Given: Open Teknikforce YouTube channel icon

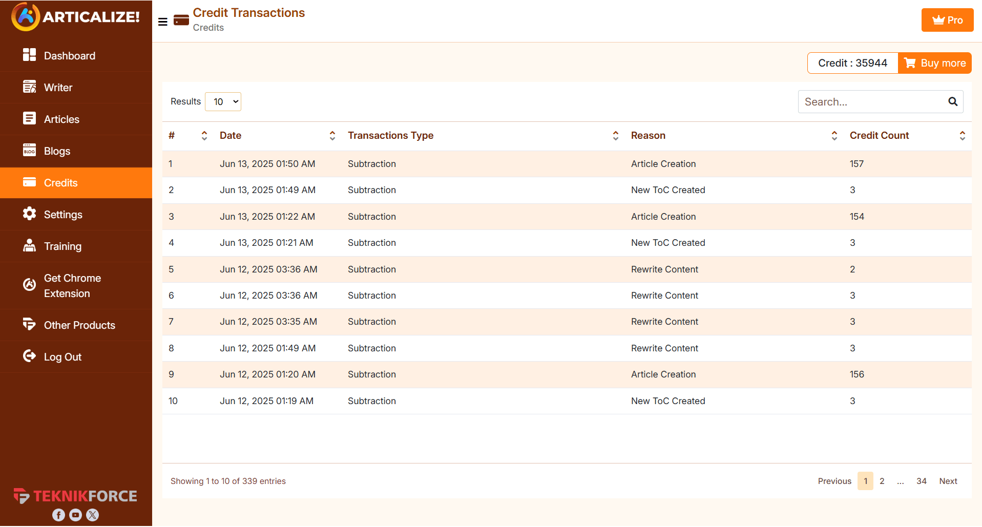Looking at the screenshot, I should (x=75, y=515).
